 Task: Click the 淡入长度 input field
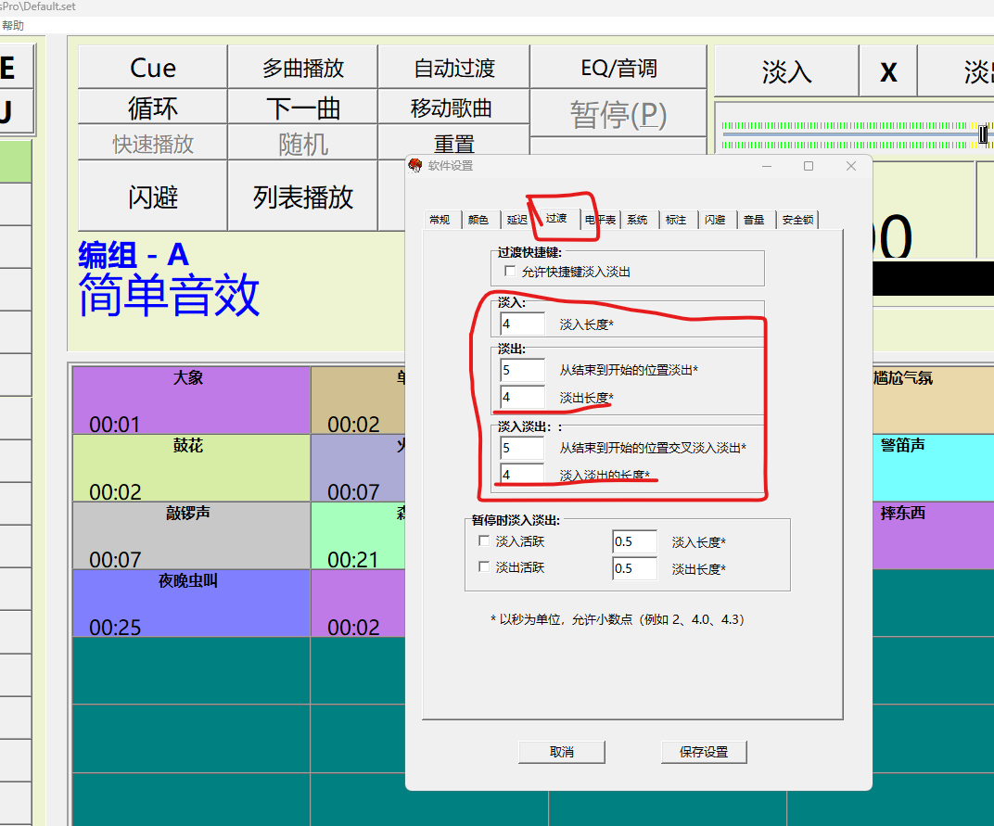[522, 324]
